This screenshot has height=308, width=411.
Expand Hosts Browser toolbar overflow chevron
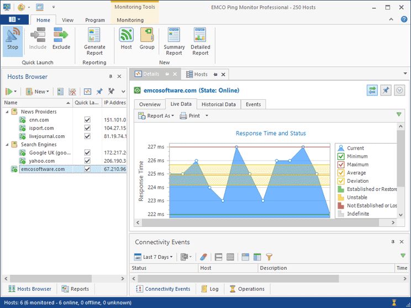pos(123,92)
